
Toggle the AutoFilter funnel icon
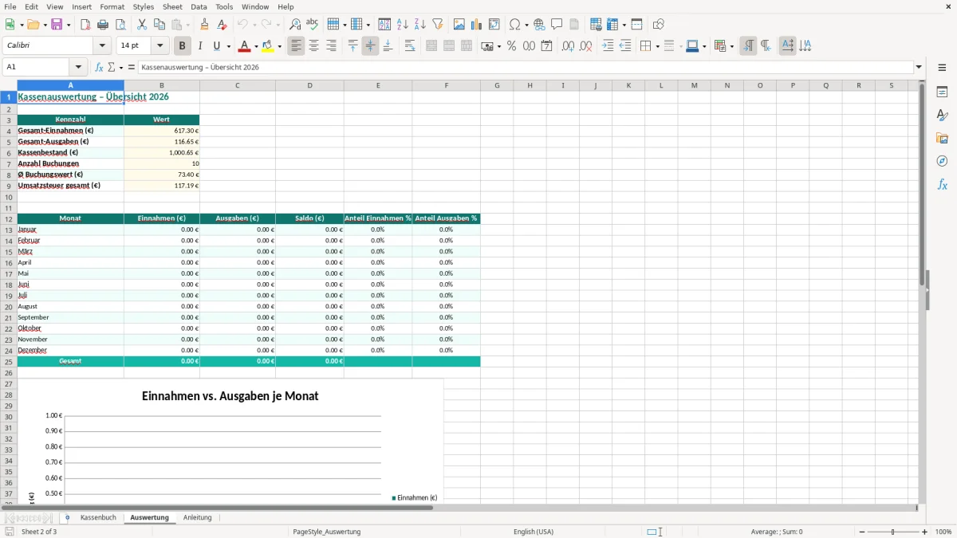pos(438,25)
